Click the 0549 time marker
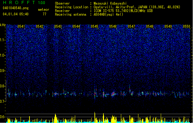The height and width of the screenshot is (123, 193). pos(168,26)
